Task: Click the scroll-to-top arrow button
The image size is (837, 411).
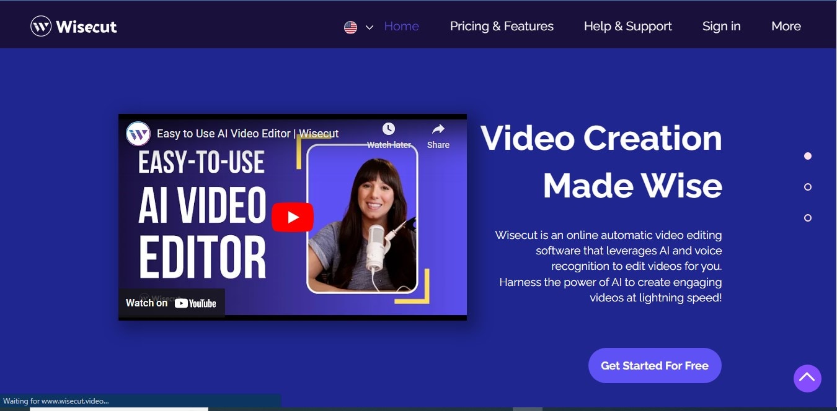Action: coord(807,378)
